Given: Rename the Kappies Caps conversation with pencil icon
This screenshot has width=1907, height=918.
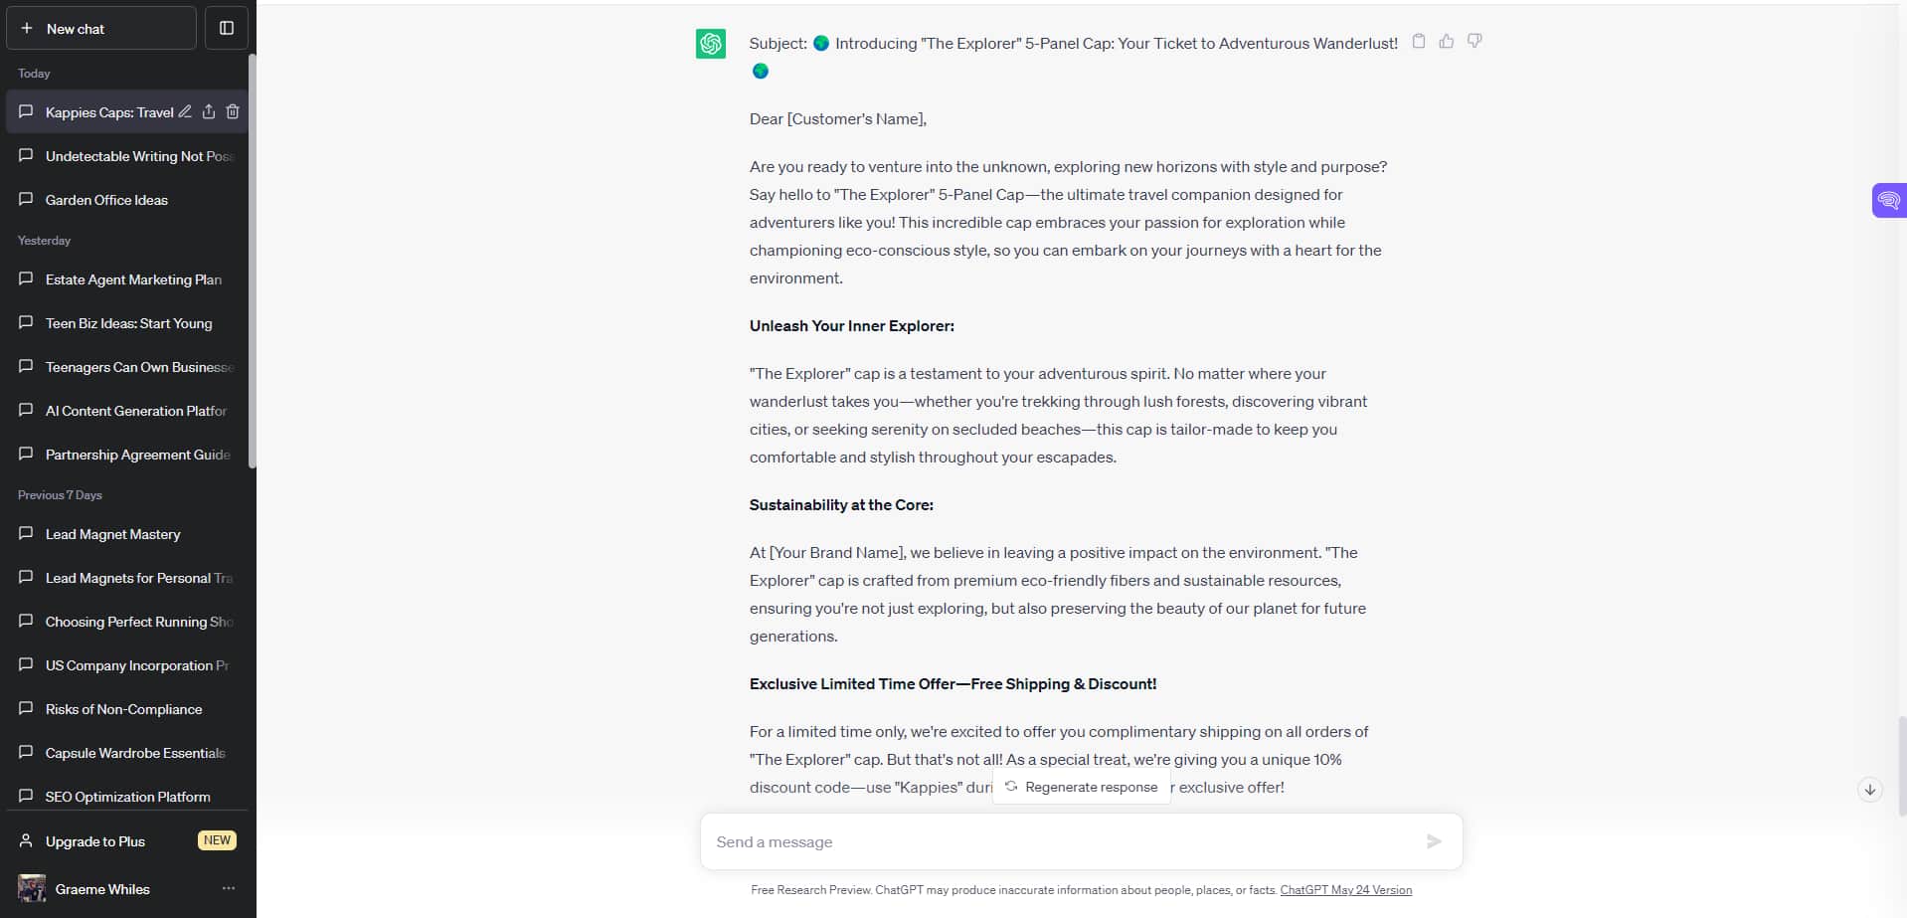Looking at the screenshot, I should tap(185, 111).
